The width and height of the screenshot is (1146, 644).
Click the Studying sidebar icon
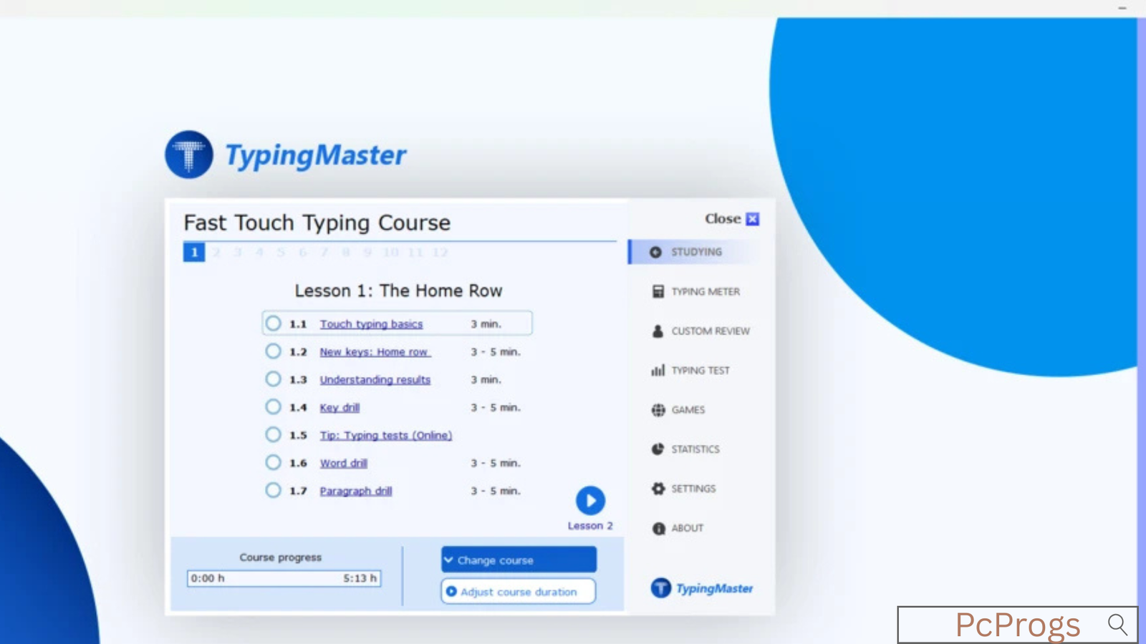[x=655, y=252]
